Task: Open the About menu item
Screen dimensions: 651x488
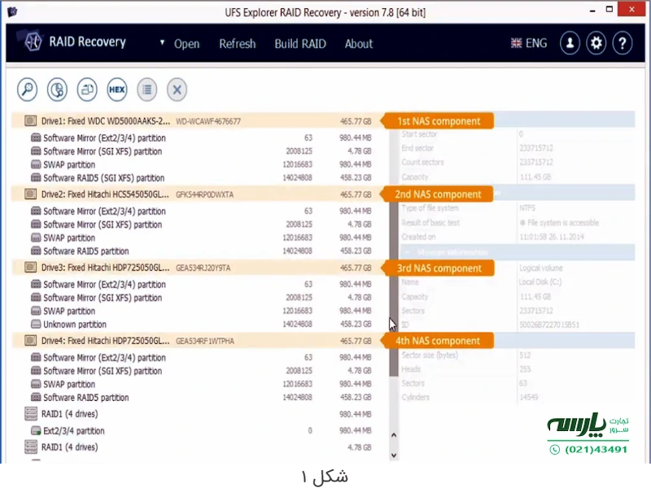Action: click(x=359, y=44)
